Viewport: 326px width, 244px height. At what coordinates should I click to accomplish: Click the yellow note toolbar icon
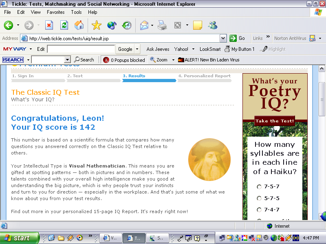click(x=198, y=25)
